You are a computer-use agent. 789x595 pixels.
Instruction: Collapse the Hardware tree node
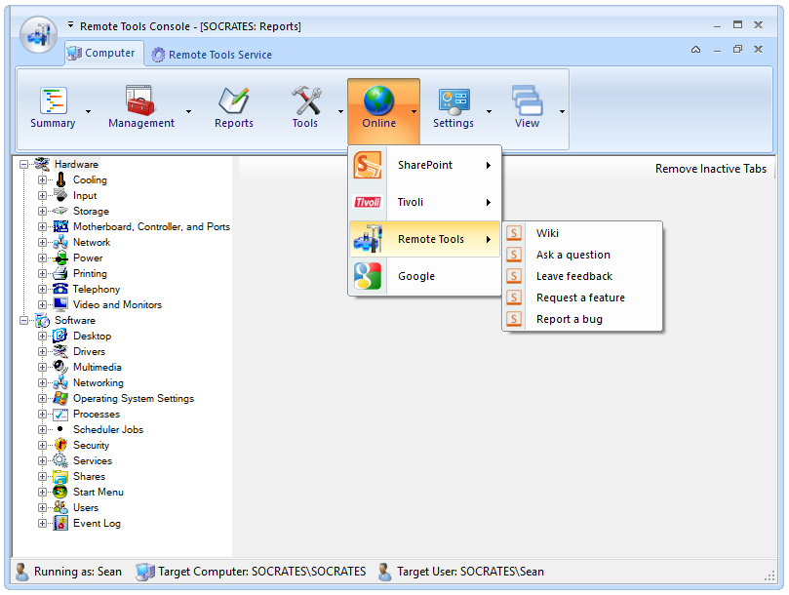23,164
